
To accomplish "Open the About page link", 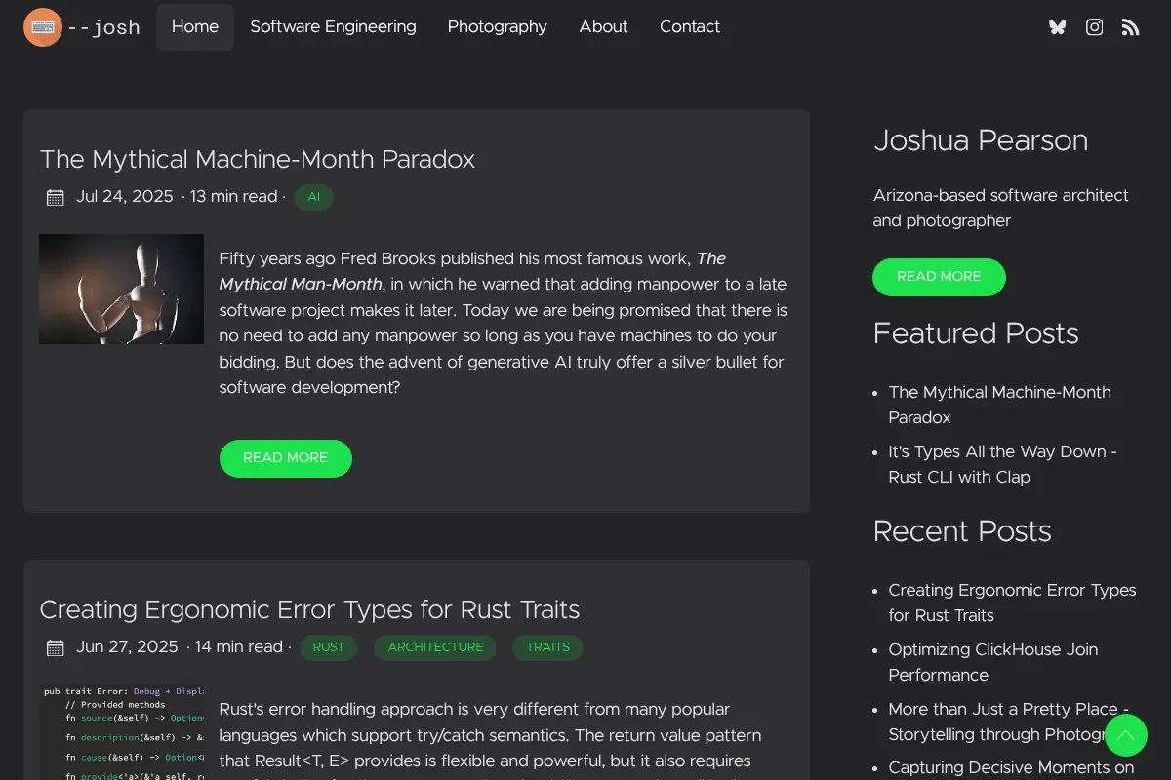I will [x=603, y=27].
